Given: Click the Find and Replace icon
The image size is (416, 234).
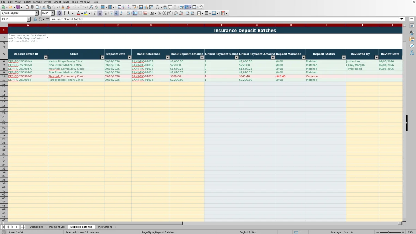Looking at the screenshot, I should click(x=91, y=7).
